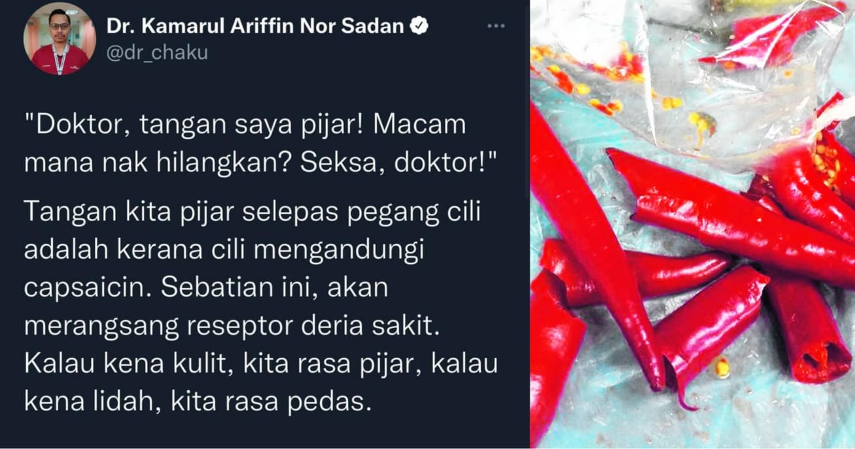Viewport: 855px width, 449px height.
Task: Open Dr. Kamarul's round profile picture
Action: tap(59, 39)
